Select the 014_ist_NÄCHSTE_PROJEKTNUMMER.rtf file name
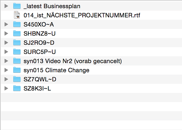Image resolution: width=182 pixels, height=130 pixels. (x=82, y=15)
